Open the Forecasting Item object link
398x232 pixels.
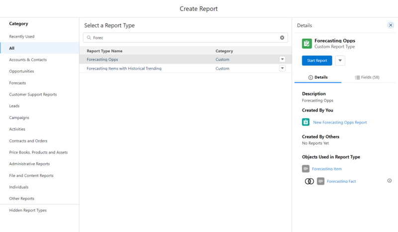(327, 169)
